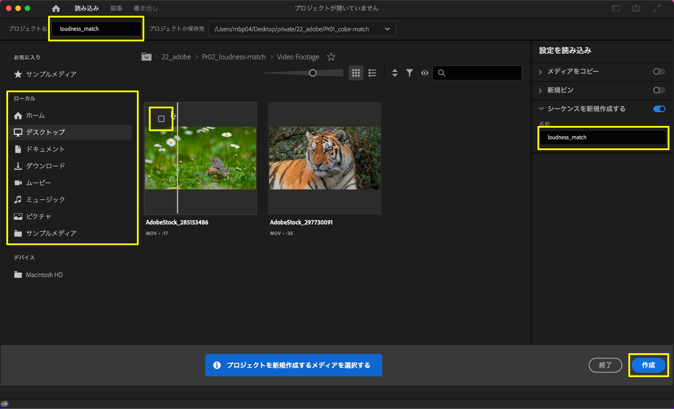Enable the メディアをコピー toggle
The height and width of the screenshot is (409, 674).
(659, 72)
